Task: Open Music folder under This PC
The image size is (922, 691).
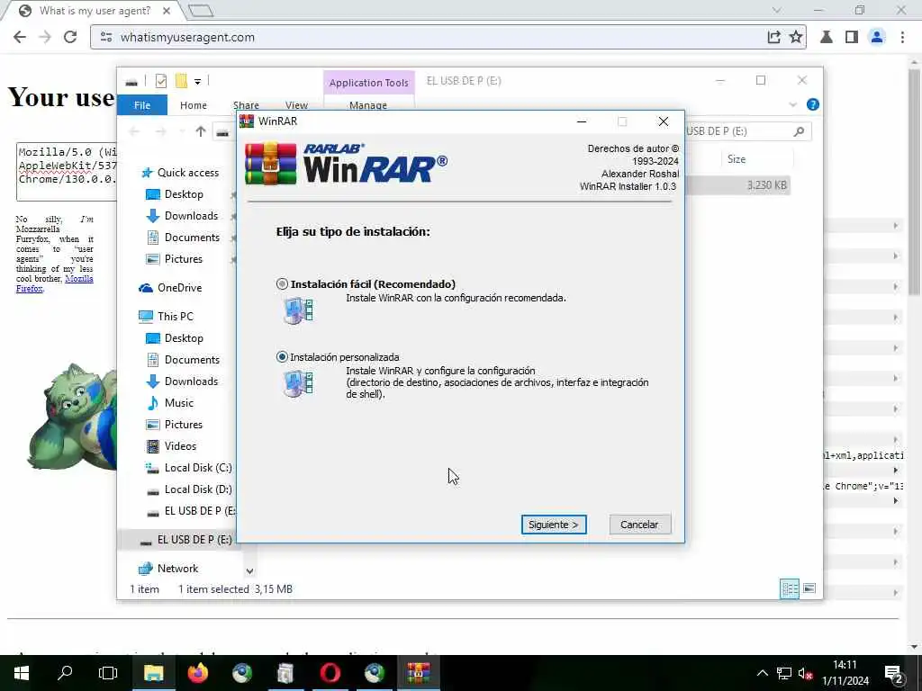Action: tap(179, 403)
